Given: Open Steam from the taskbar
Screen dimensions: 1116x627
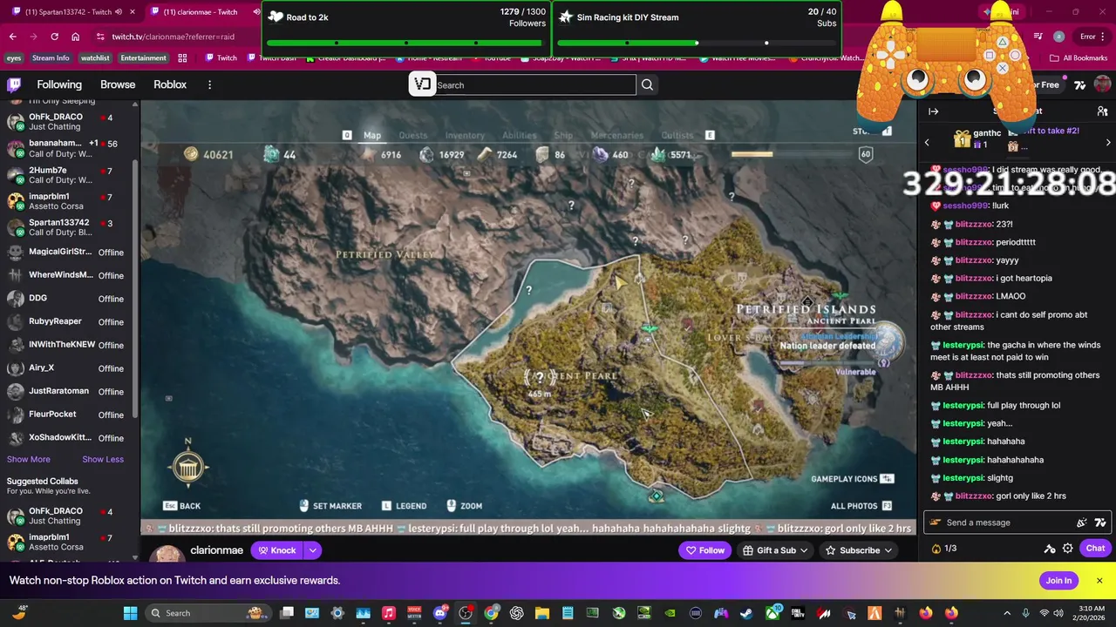Looking at the screenshot, I should 746,613.
